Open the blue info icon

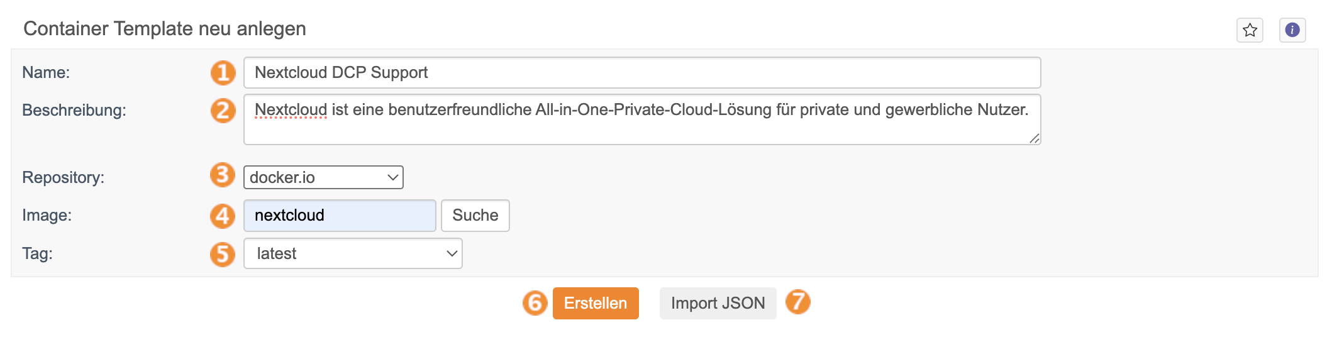pos(1292,30)
